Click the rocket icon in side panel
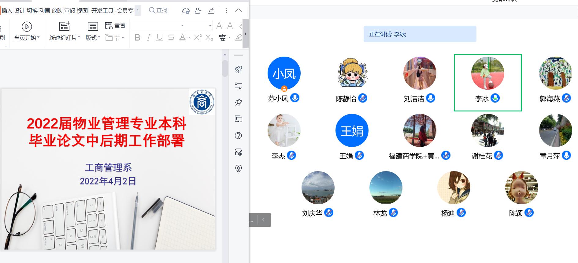The image size is (578, 263). coord(239,69)
